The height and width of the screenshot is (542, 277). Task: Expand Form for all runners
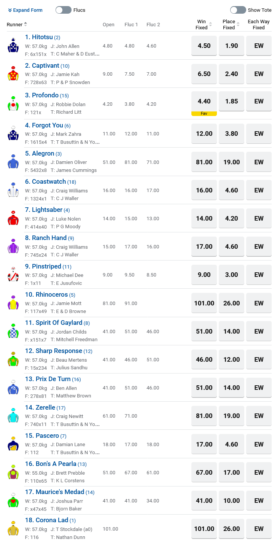(x=25, y=10)
